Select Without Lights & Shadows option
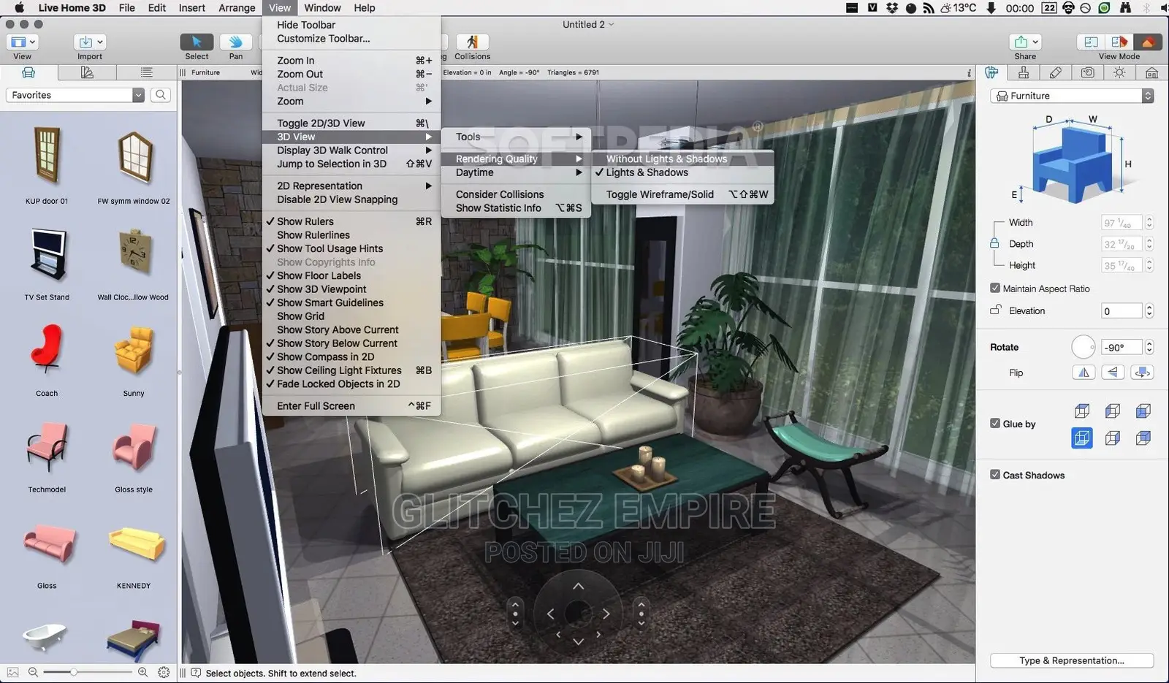Screen dimensions: 1169x683 tap(682, 159)
